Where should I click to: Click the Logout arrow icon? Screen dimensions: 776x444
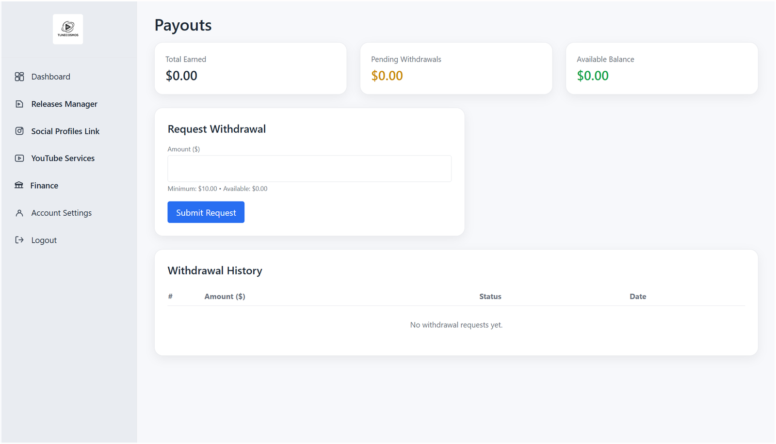[x=19, y=239]
